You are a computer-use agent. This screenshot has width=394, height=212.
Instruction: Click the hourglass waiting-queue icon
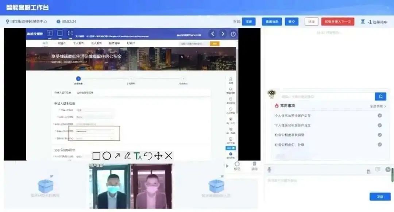[x=363, y=22]
